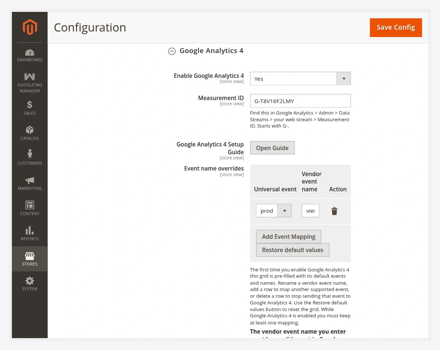Click the Open Guide button
Image resolution: width=440 pixels, height=350 pixels.
[272, 148]
